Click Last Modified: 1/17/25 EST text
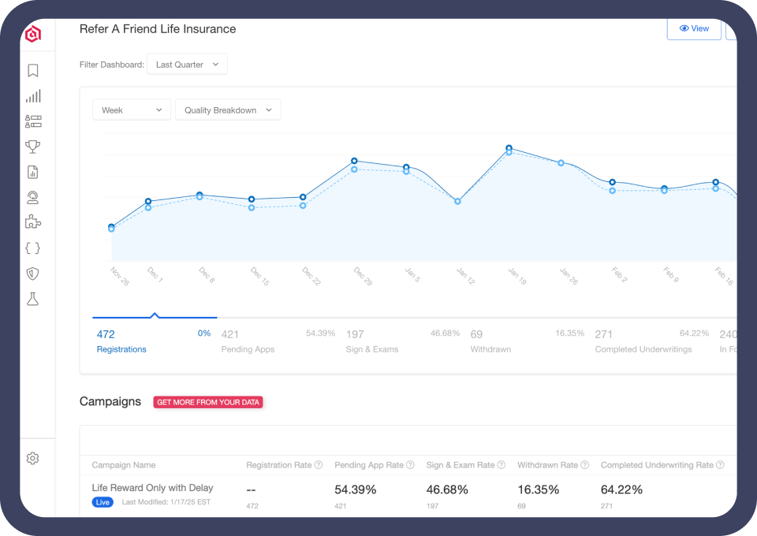 pos(166,502)
